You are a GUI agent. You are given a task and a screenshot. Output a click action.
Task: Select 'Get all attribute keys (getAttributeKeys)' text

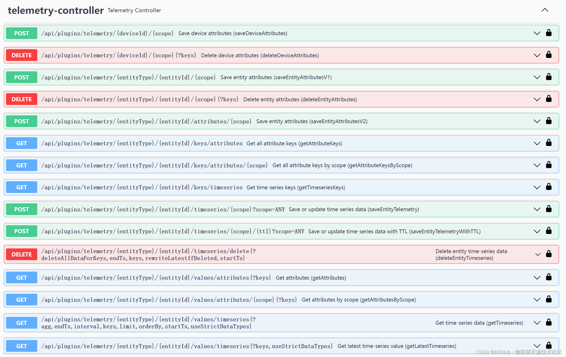[294, 143]
